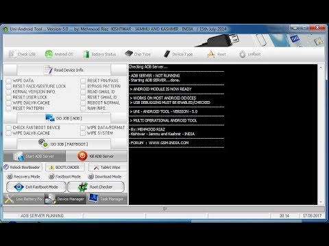Screen dimensions: 329x246
Task: Start the ADB Server
Action: coord(34,156)
